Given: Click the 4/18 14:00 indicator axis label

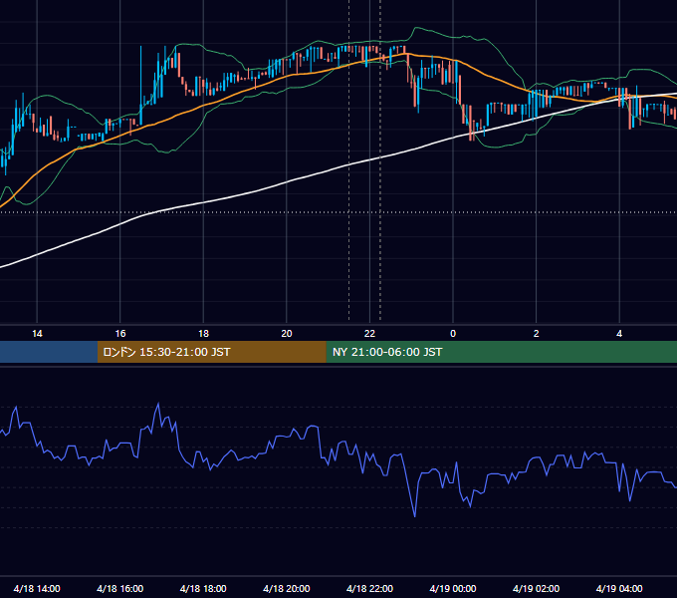Looking at the screenshot, I should click(37, 588).
